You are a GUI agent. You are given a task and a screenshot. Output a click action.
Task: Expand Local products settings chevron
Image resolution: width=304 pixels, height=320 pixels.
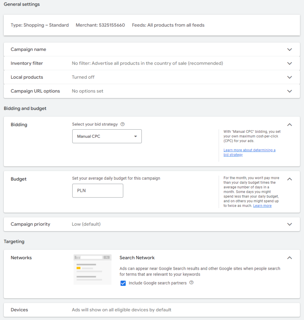290,77
